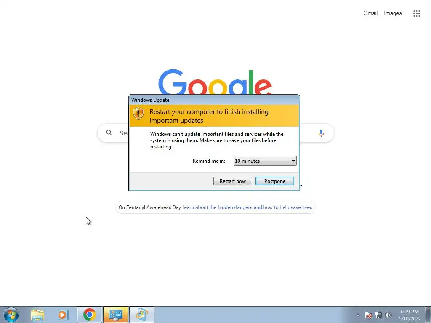431x323 pixels.
Task: Click the 6:19 PM clock
Action: point(410,312)
